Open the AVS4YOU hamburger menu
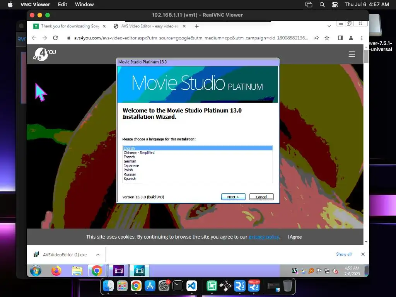 tap(352, 54)
